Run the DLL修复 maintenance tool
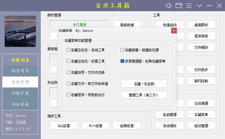This screenshot has height=139, width=225. tap(64, 126)
